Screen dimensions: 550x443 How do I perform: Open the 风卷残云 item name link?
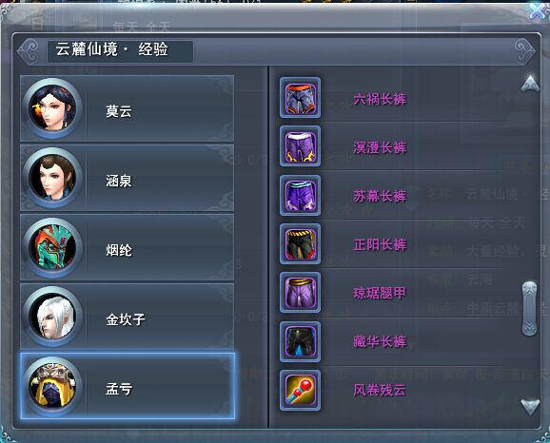pos(380,390)
